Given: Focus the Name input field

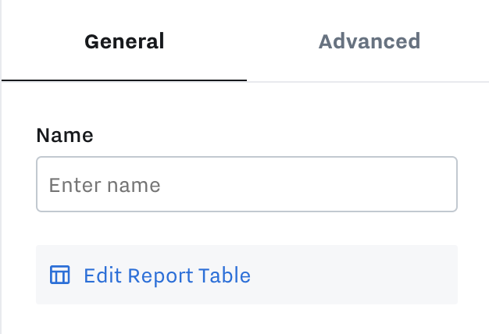Looking at the screenshot, I should coord(247,184).
